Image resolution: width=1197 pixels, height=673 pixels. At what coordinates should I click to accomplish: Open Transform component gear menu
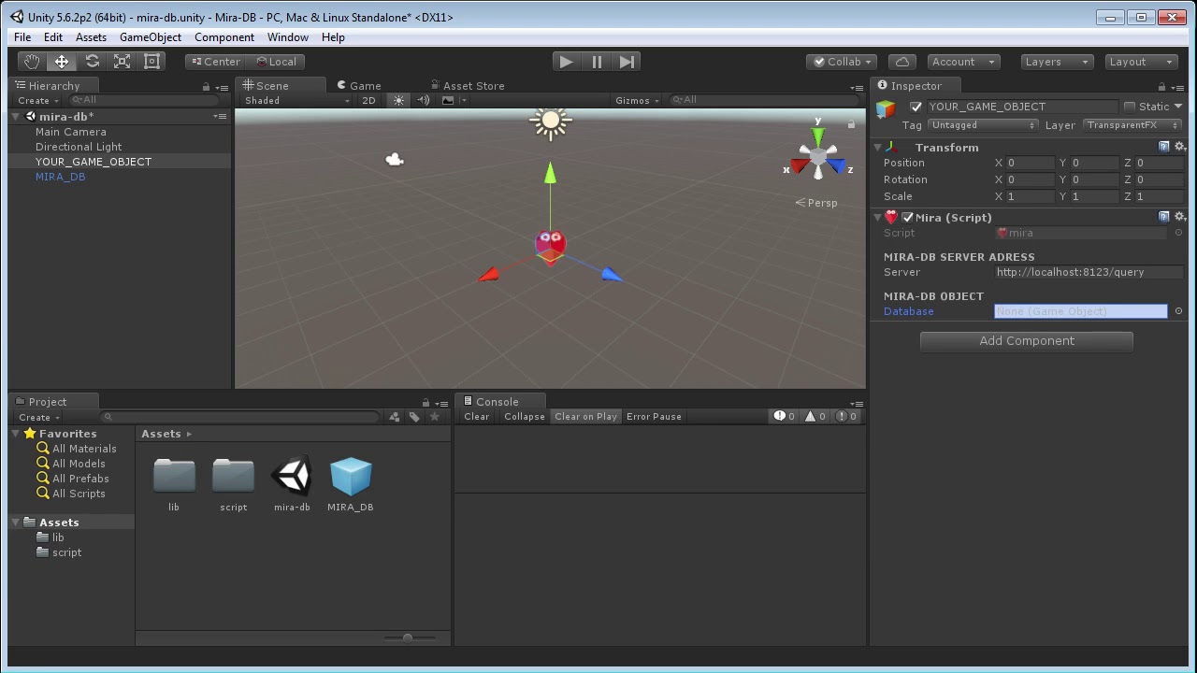click(1179, 147)
